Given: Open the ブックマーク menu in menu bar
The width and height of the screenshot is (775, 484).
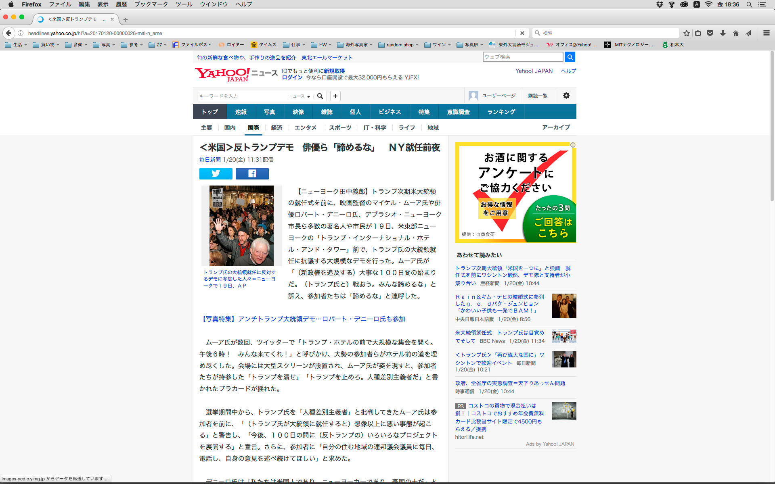Looking at the screenshot, I should (x=151, y=4).
